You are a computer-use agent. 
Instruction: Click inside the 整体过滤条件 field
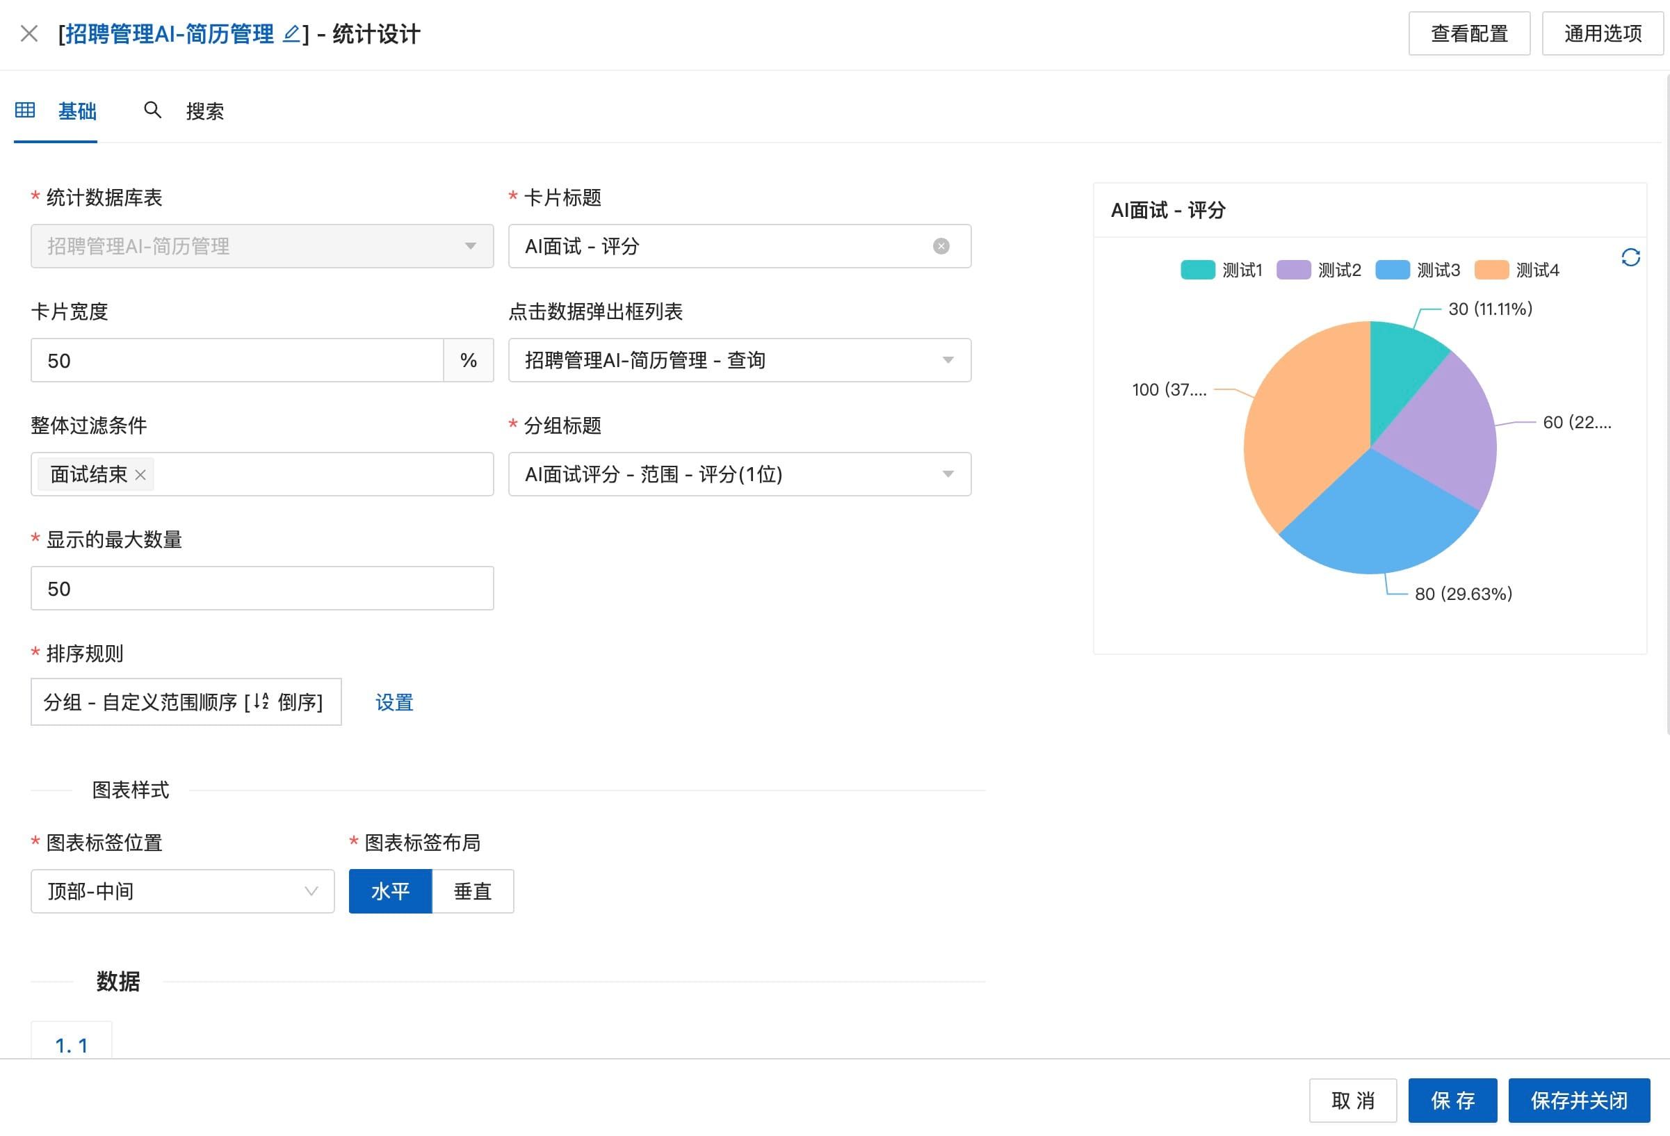[262, 474]
